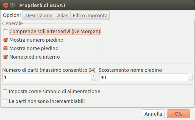Confirm the dialog with OK
This screenshot has width=195, height=120.
[178, 113]
